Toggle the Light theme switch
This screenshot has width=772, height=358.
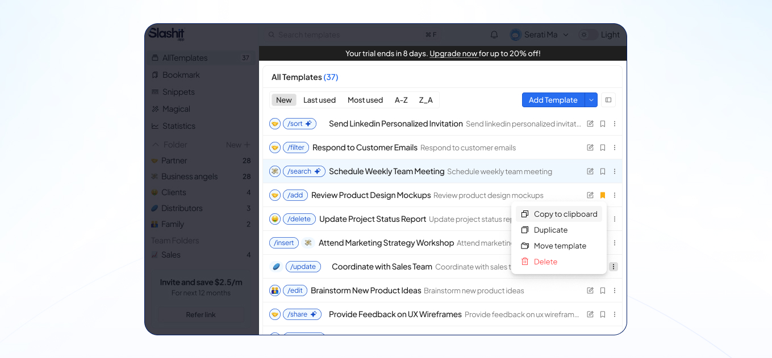point(588,35)
